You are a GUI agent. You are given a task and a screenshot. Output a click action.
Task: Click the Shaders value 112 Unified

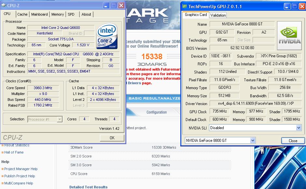(x=228, y=72)
